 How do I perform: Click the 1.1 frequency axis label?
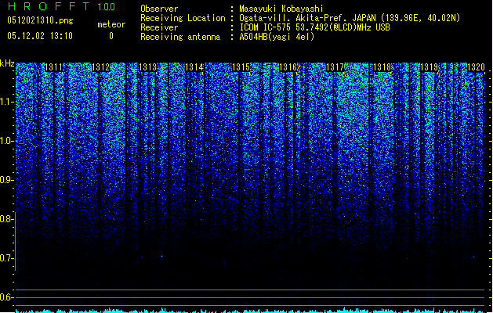7,102
